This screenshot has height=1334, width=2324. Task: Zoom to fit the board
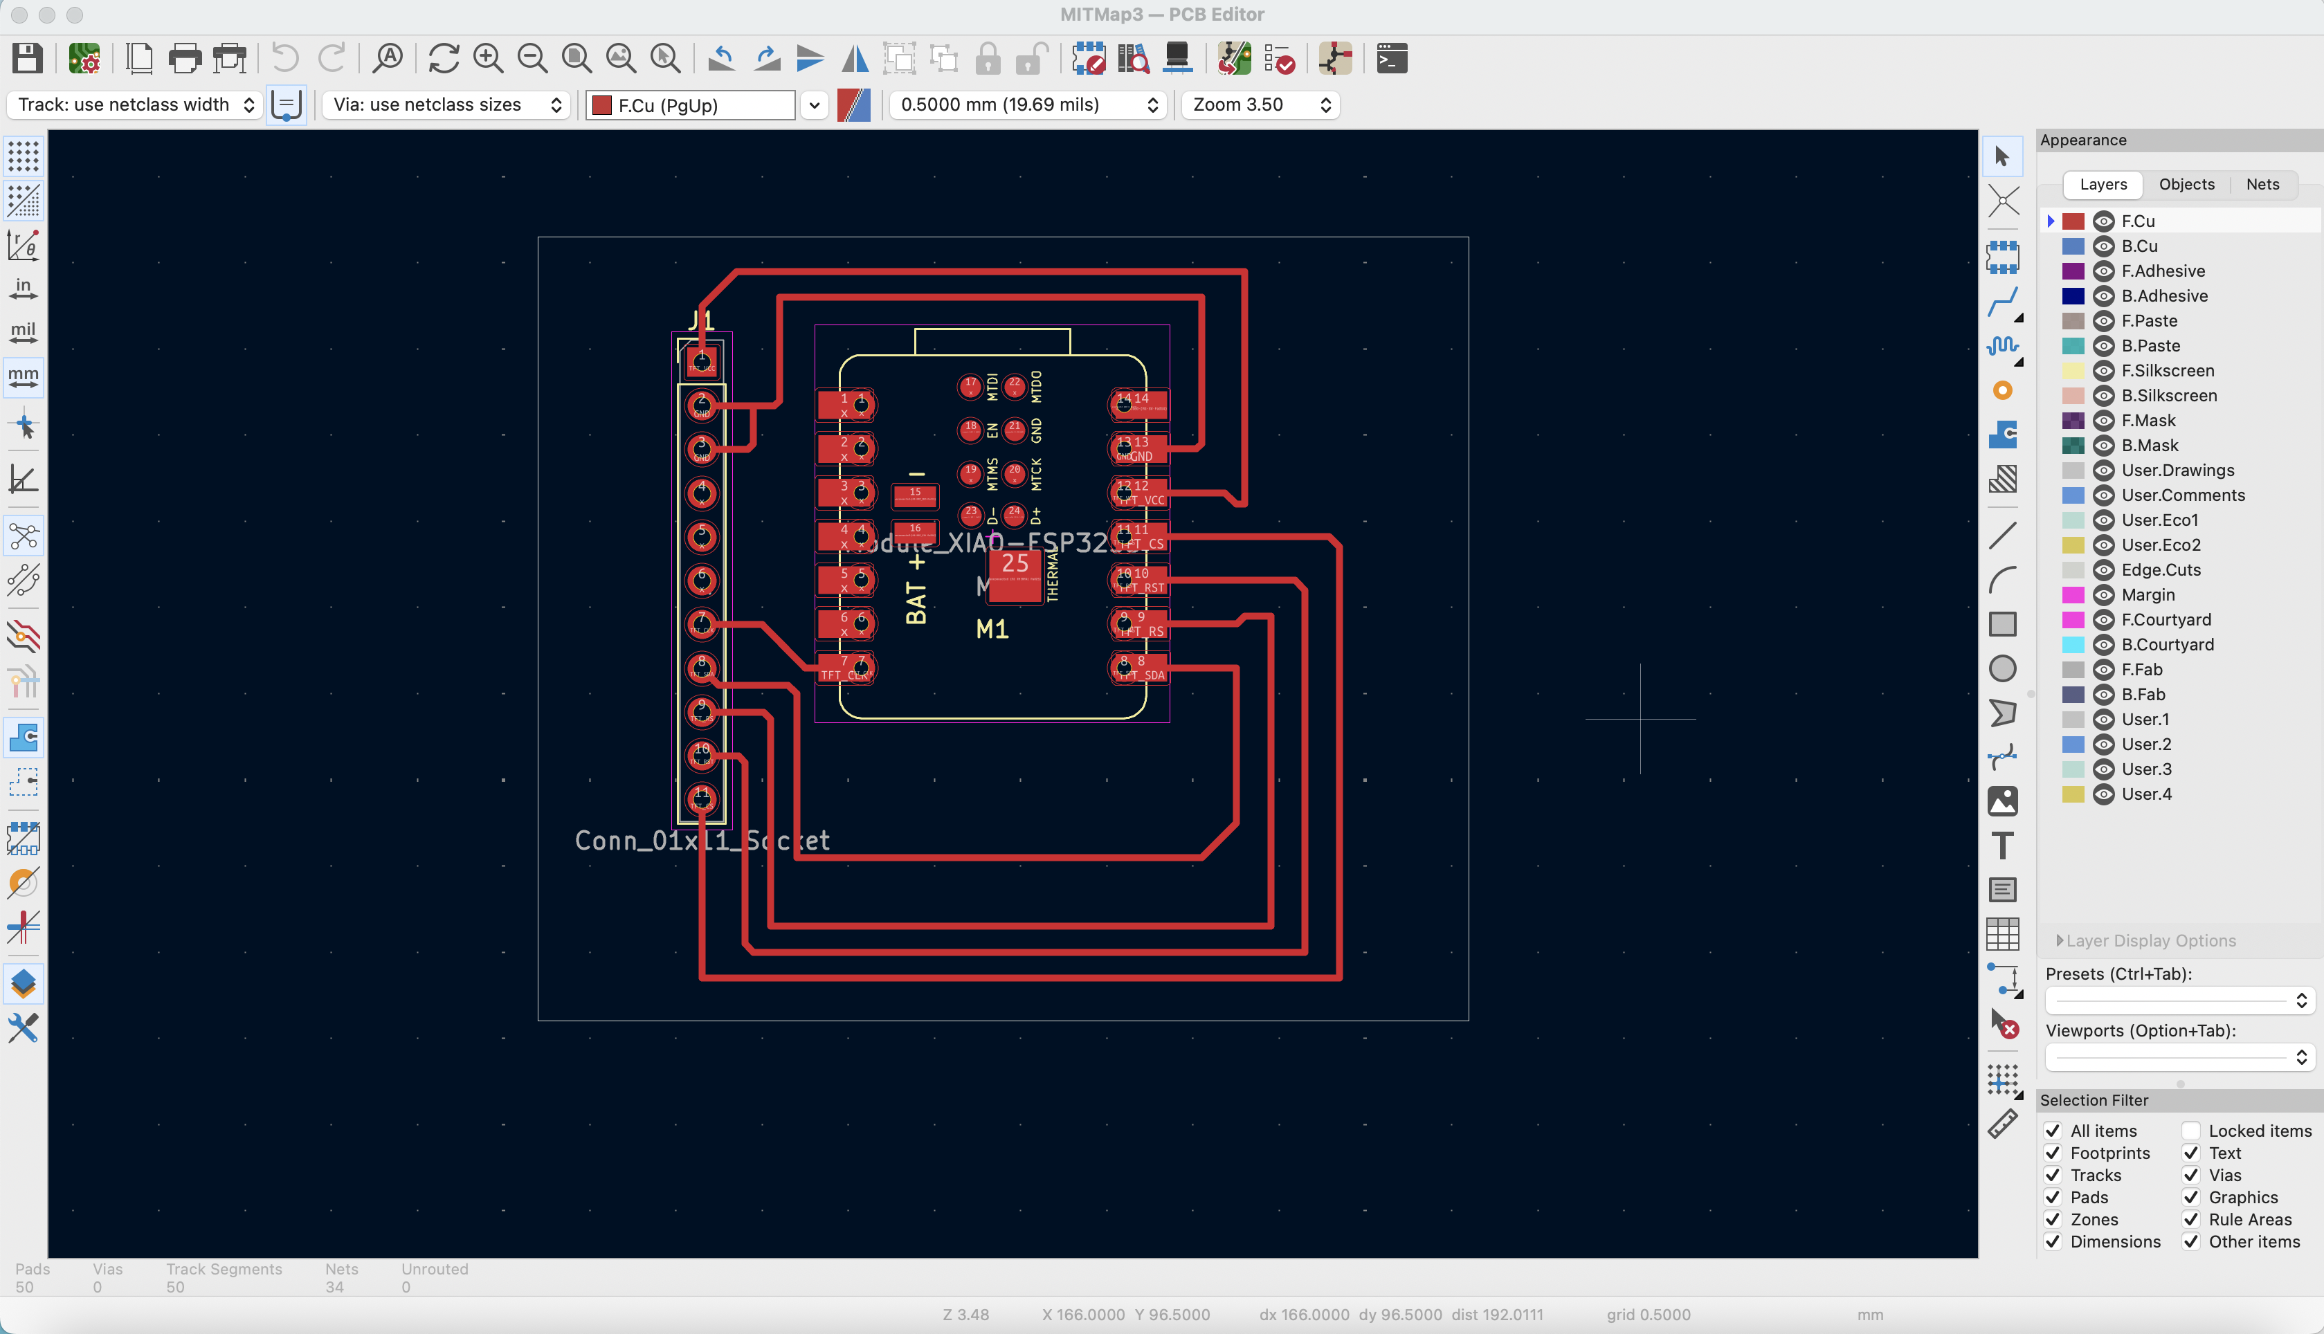point(576,57)
